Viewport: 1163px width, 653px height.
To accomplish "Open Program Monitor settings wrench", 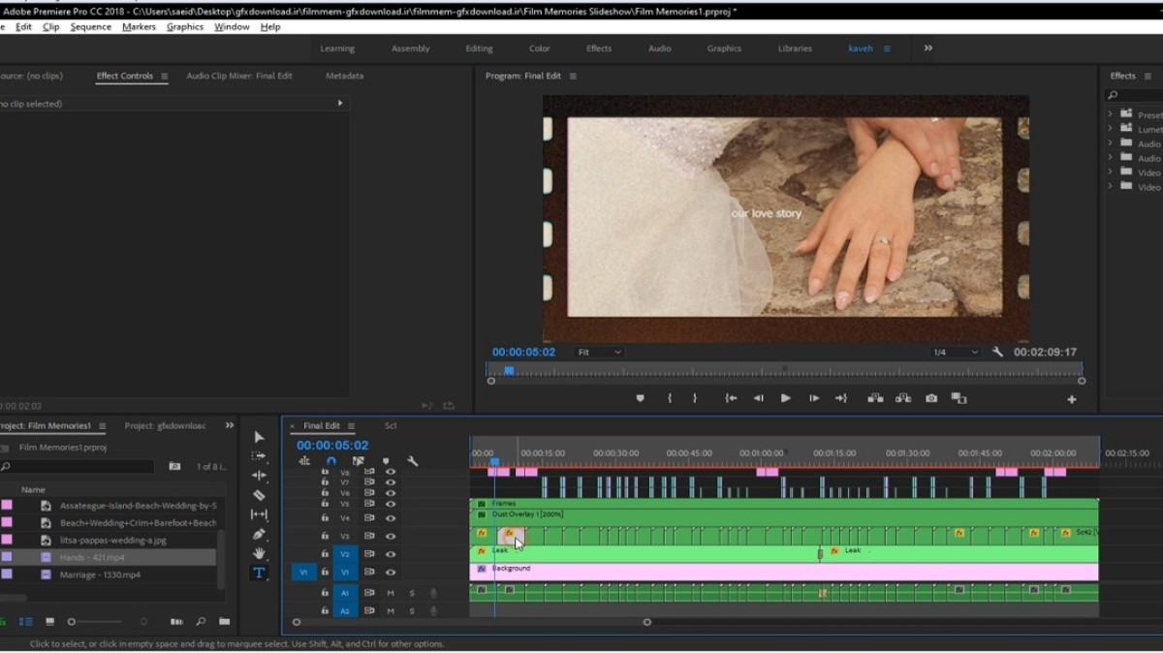I will pyautogui.click(x=997, y=352).
